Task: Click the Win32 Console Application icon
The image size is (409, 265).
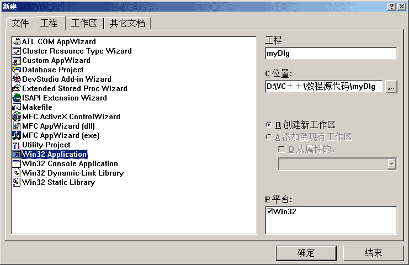Action: [17, 164]
